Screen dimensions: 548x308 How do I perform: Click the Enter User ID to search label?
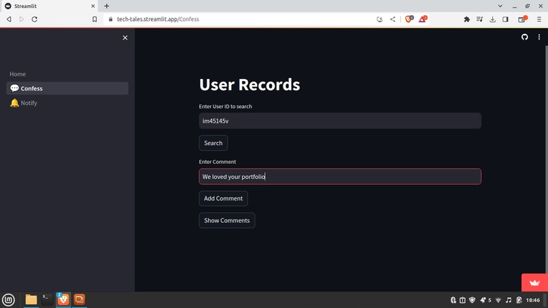(226, 106)
